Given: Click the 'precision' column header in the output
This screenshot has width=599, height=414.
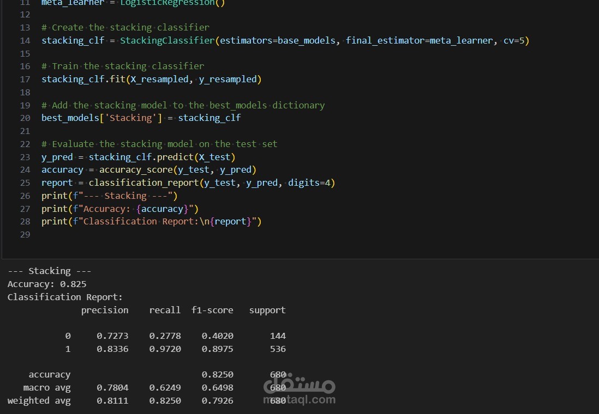Looking at the screenshot, I should (x=105, y=310).
